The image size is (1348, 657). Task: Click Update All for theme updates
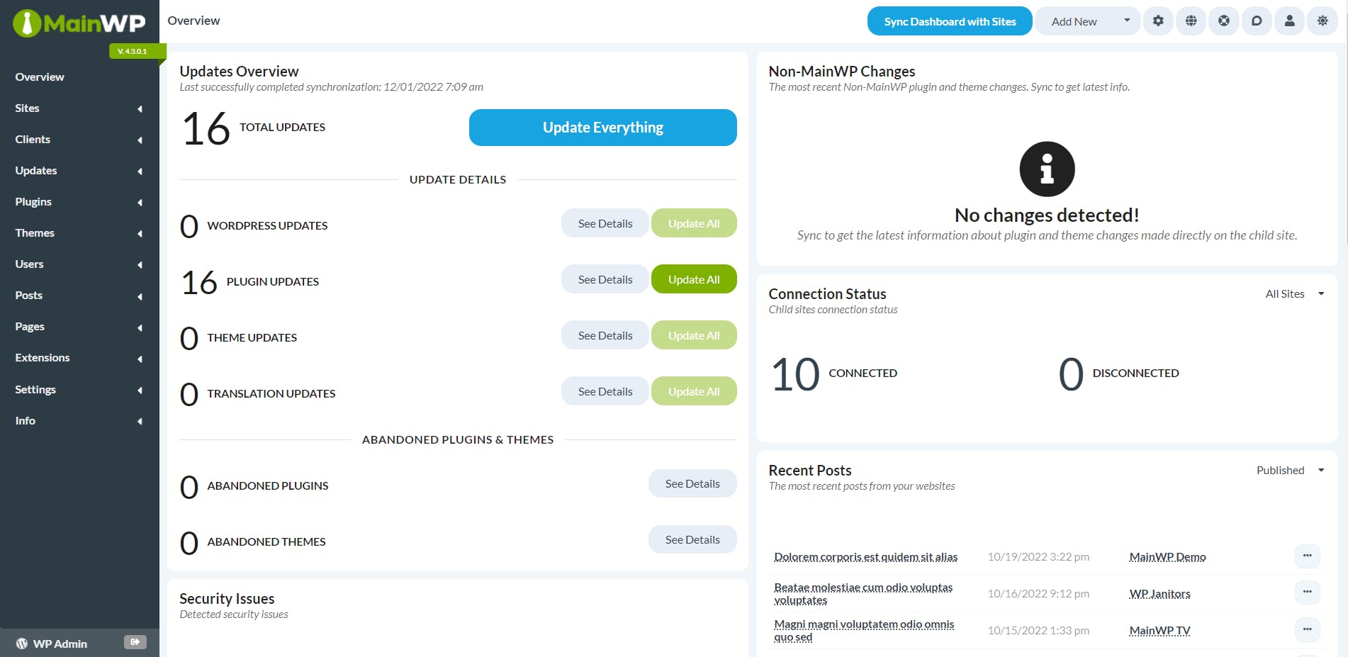pos(694,335)
